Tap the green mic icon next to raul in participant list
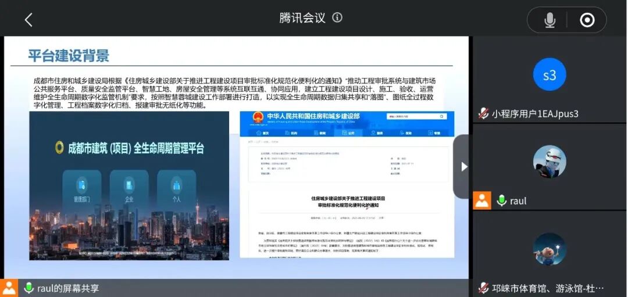Image resolution: width=628 pixels, height=297 pixels. tap(501, 201)
